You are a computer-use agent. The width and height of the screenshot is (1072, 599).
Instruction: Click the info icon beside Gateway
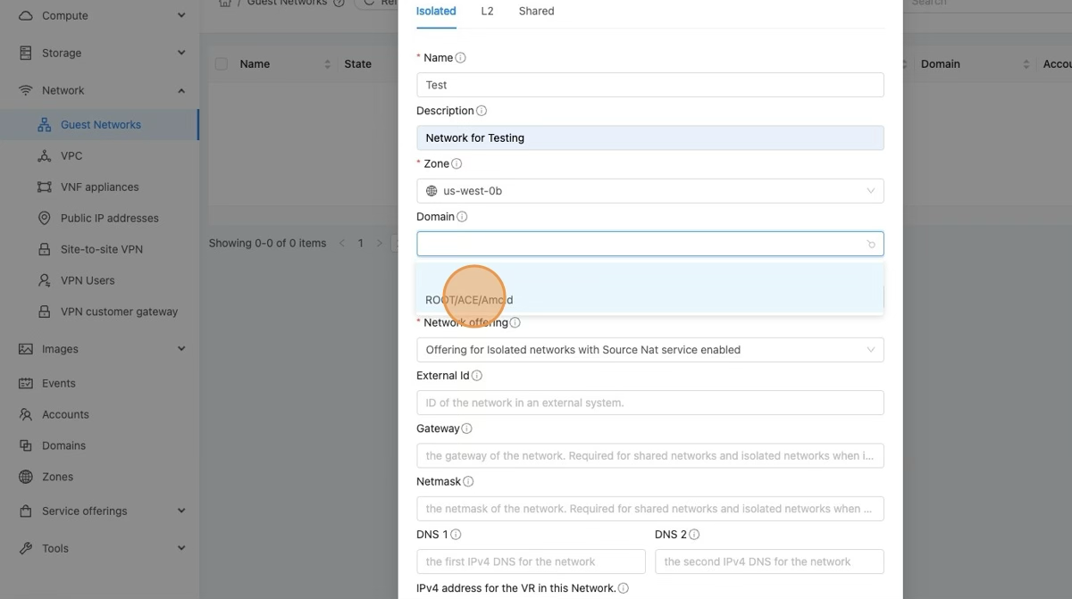466,428
